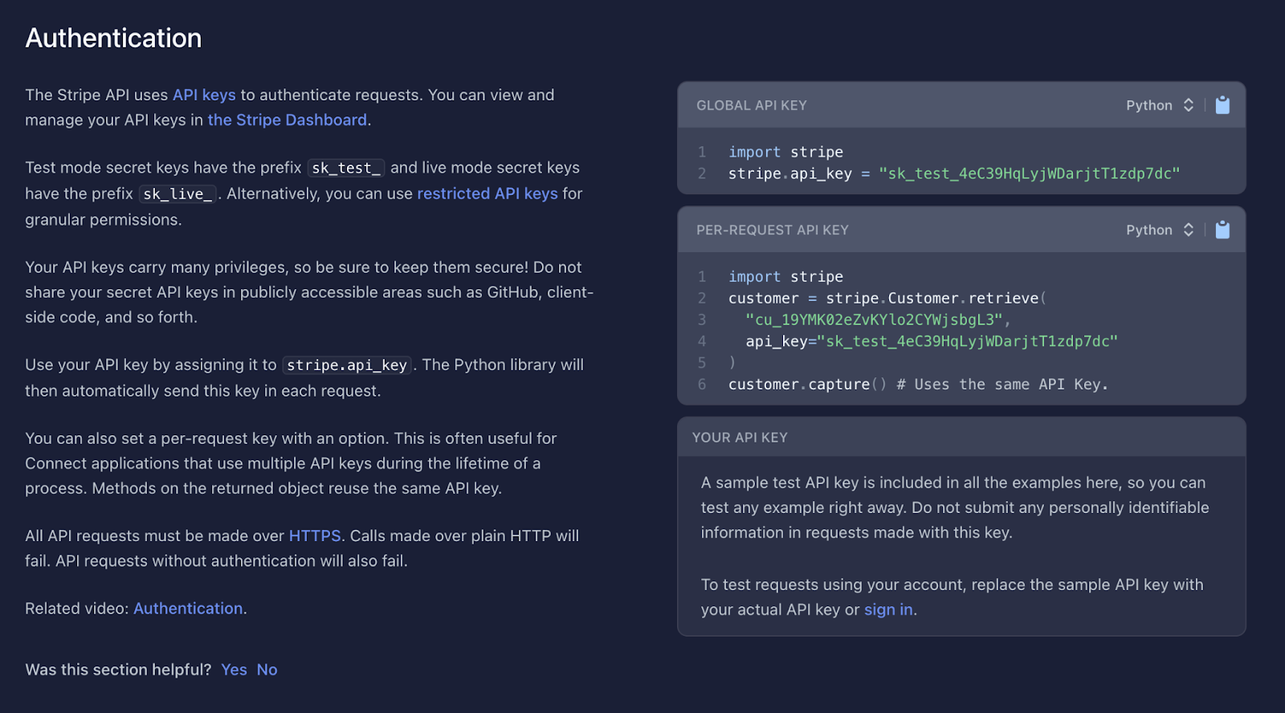Click the GLOBAL API KEY panel title
1285x713 pixels.
click(x=752, y=105)
